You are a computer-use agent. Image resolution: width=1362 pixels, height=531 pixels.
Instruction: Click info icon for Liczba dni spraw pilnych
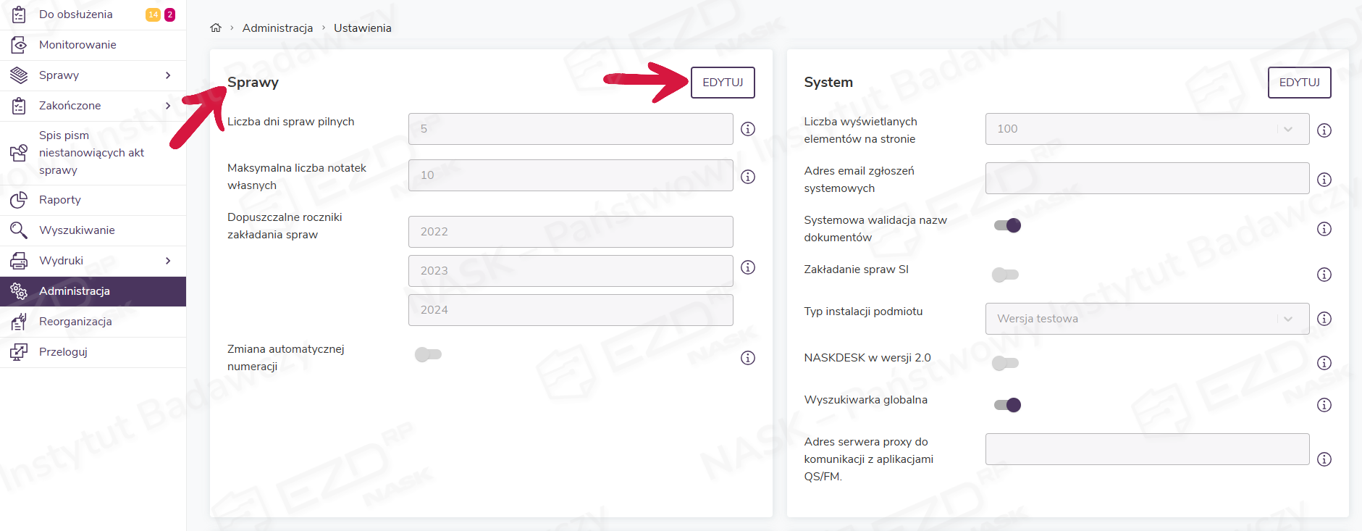tap(748, 129)
